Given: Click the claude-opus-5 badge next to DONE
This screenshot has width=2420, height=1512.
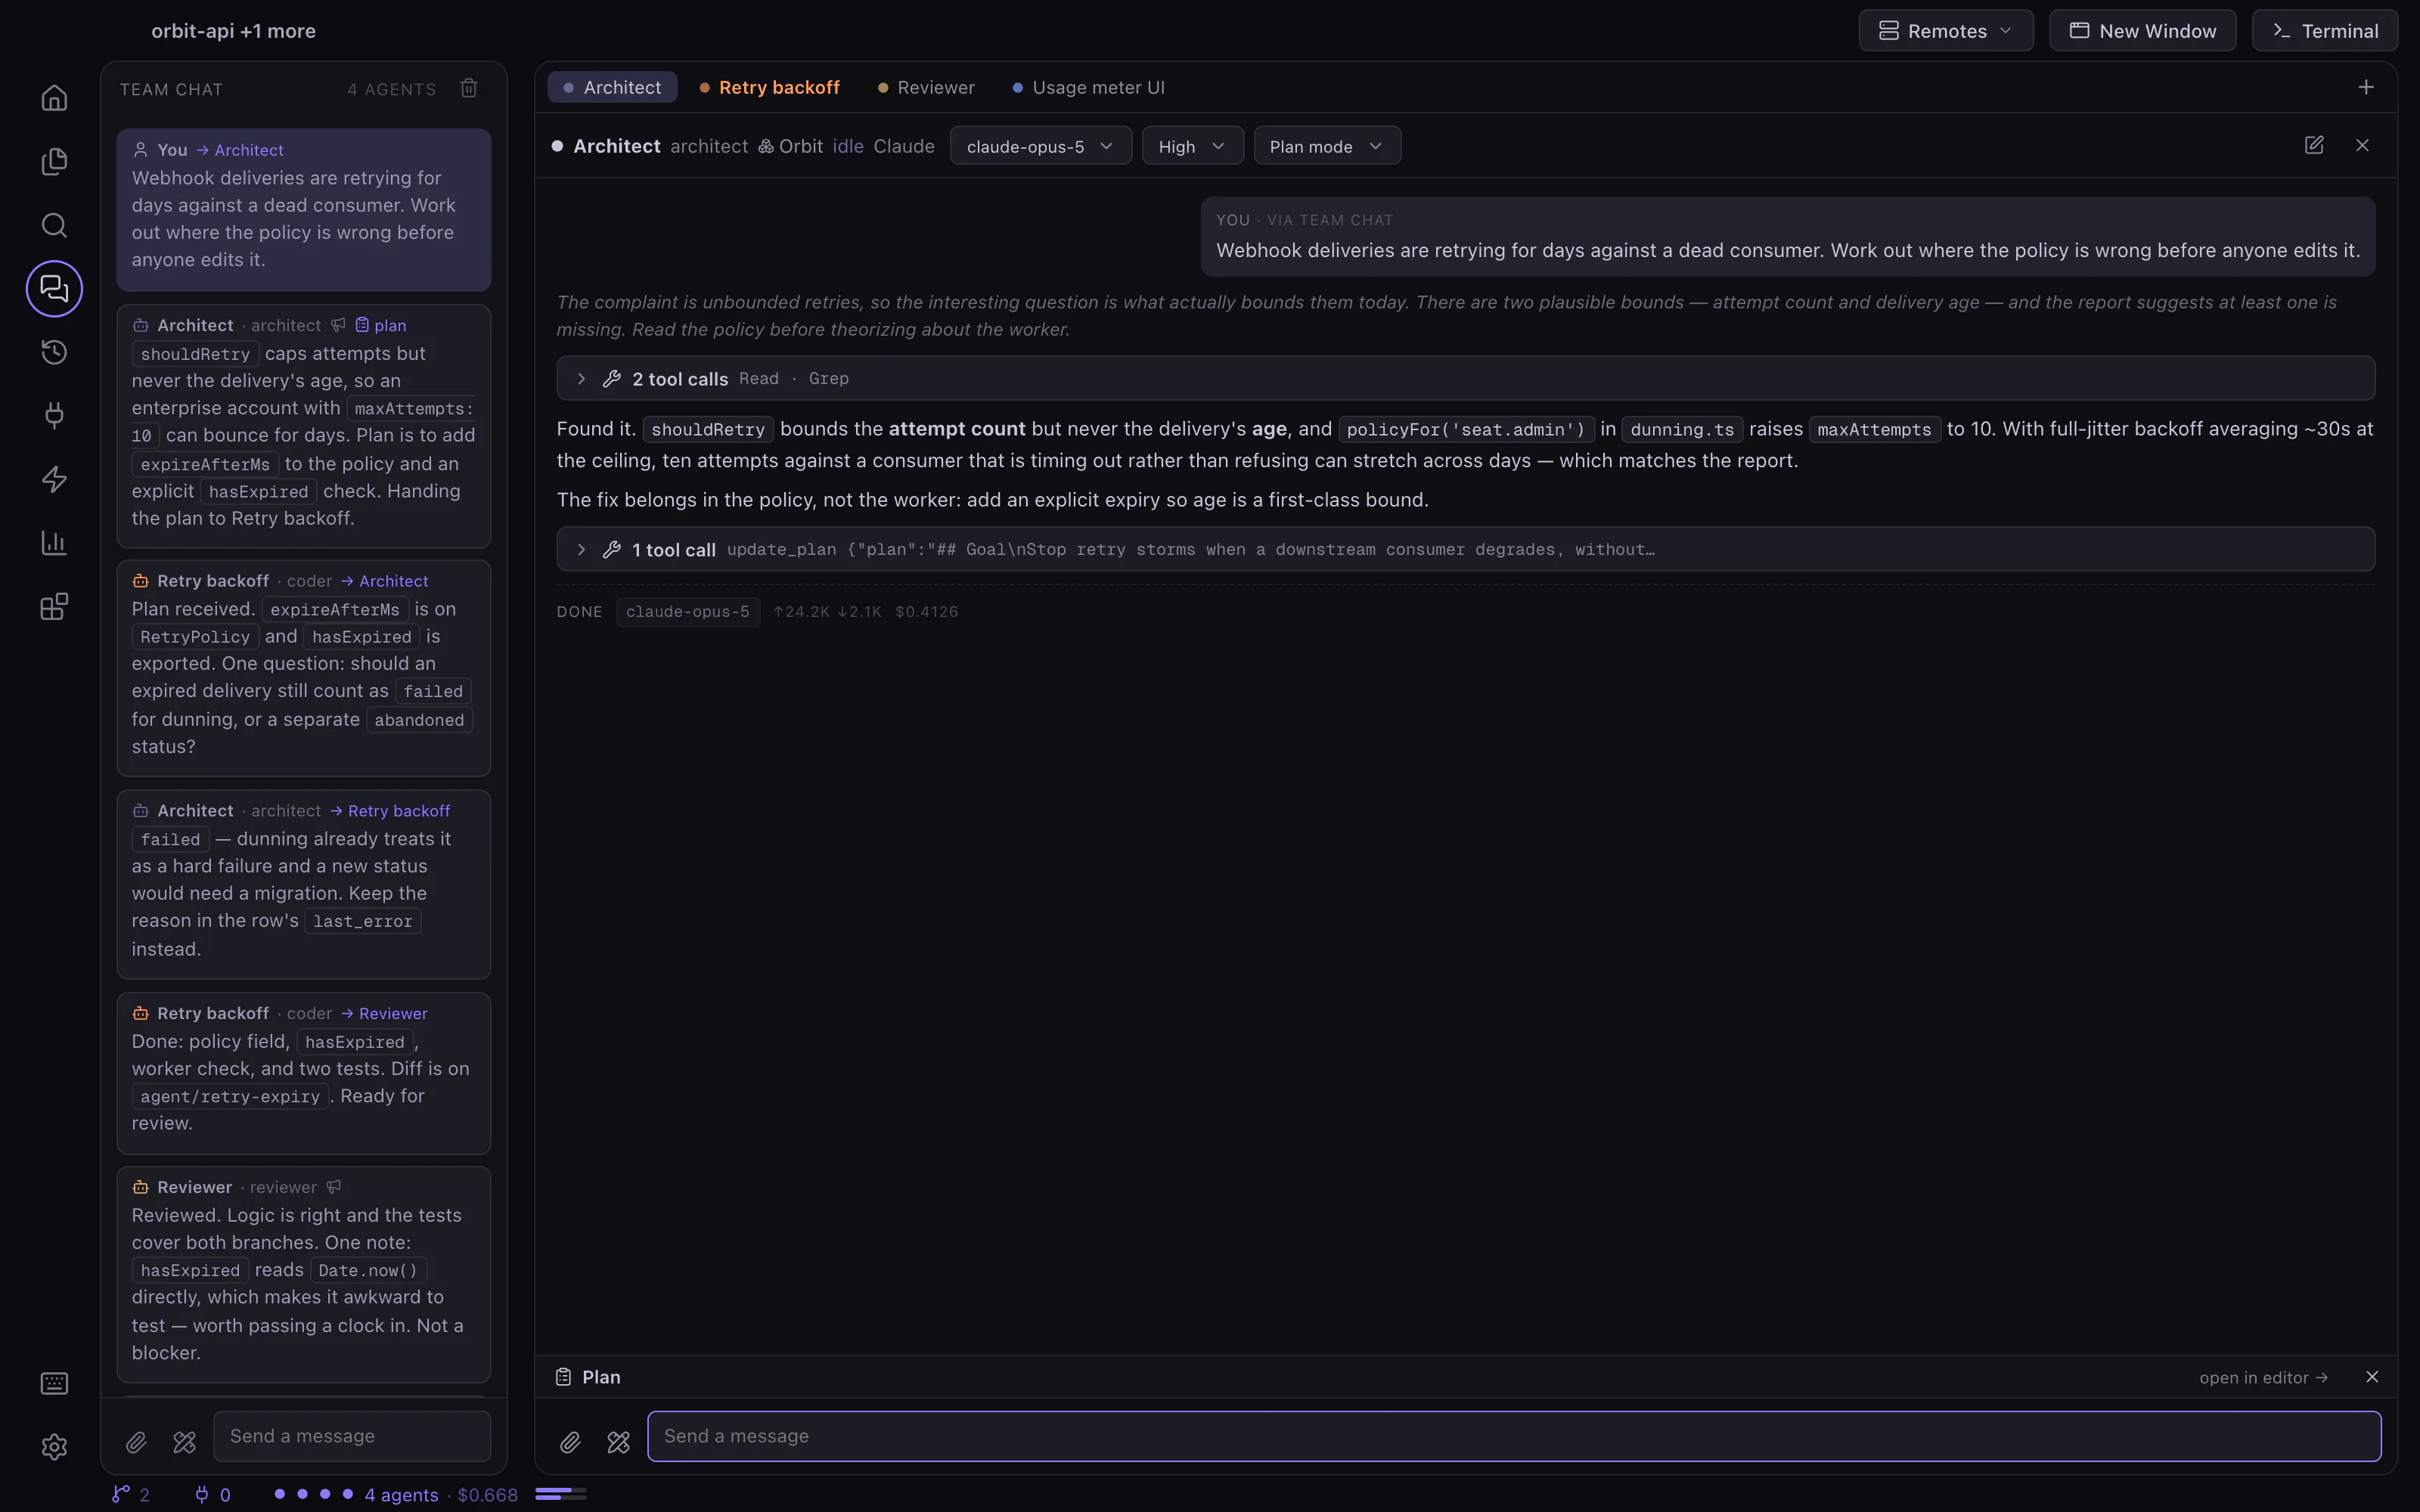Looking at the screenshot, I should pyautogui.click(x=687, y=612).
